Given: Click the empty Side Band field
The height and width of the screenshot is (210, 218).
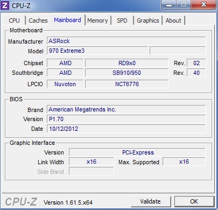Looking at the screenshot, I should (92, 171).
